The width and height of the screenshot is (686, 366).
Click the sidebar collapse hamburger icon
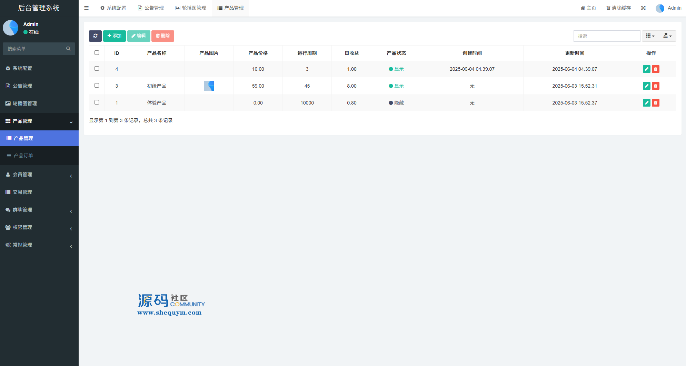tap(87, 8)
